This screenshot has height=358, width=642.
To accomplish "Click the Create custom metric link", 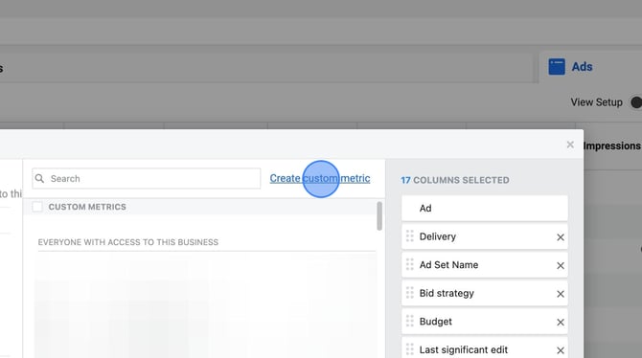I will tap(320, 178).
